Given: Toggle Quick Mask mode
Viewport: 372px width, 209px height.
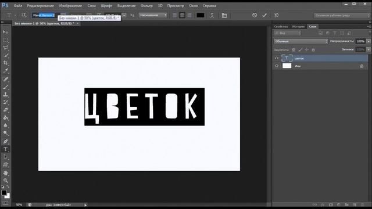Looking at the screenshot, I should pos(5,203).
